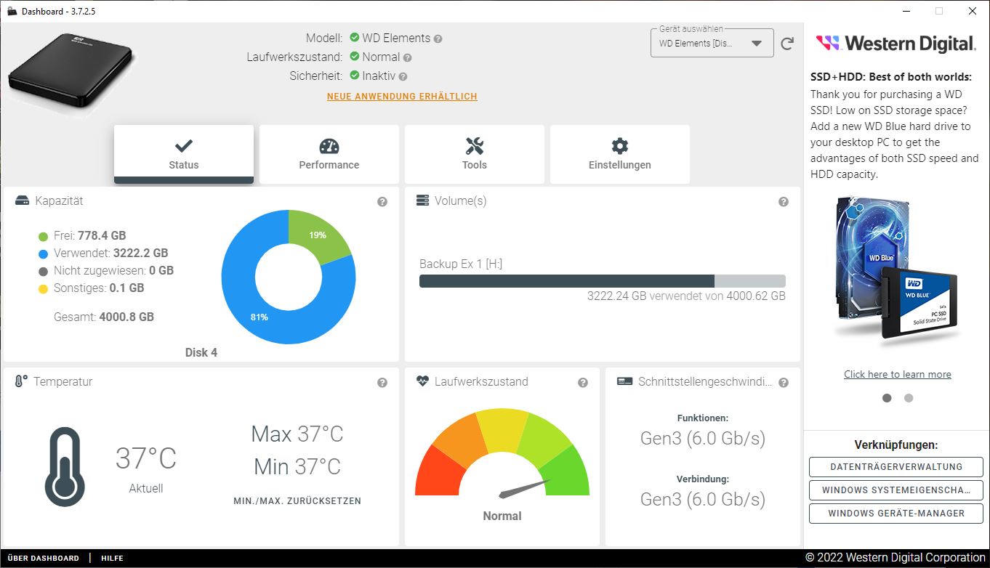Switch to the Performance tab
The image size is (990, 568).
pyautogui.click(x=329, y=154)
